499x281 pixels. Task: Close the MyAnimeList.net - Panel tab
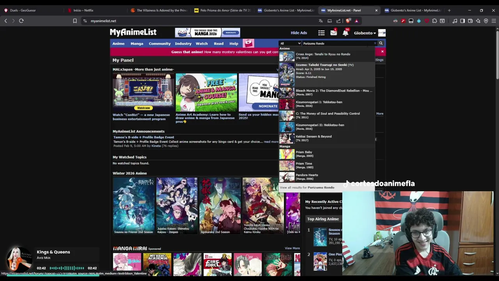pos(376,10)
